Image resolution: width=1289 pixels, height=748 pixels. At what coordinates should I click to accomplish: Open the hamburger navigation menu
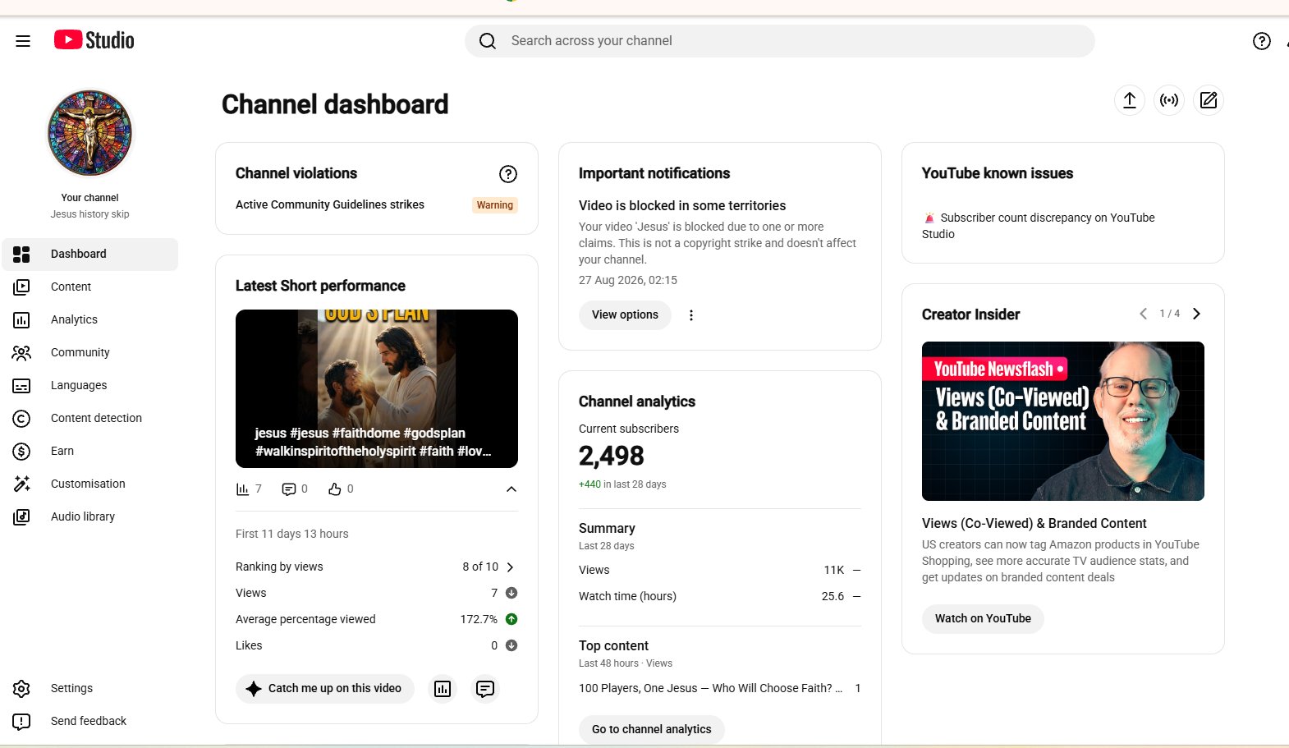click(23, 41)
